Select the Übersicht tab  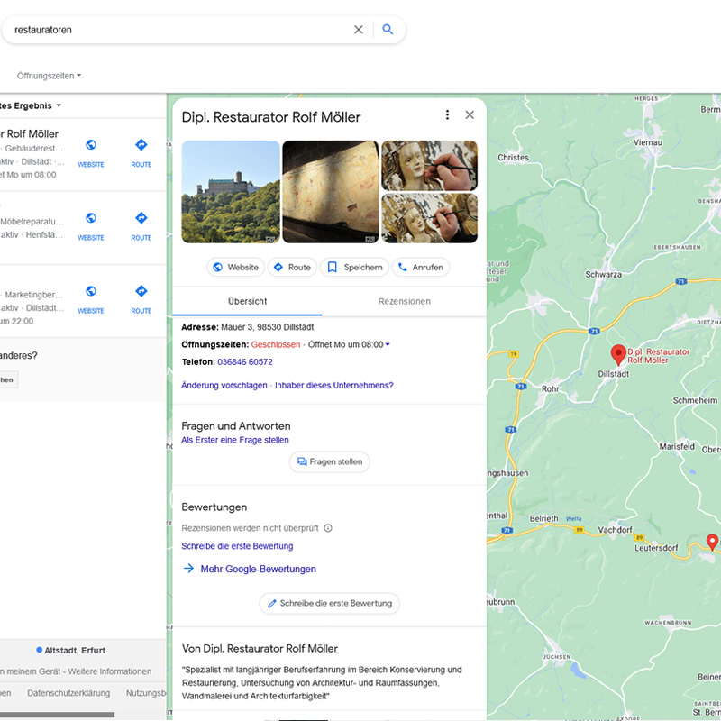coord(247,301)
